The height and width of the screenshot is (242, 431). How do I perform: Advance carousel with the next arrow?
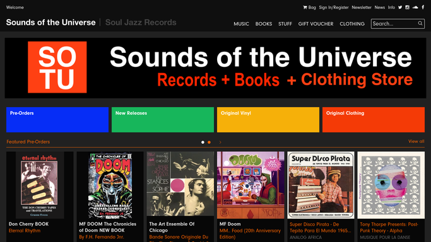(x=220, y=142)
